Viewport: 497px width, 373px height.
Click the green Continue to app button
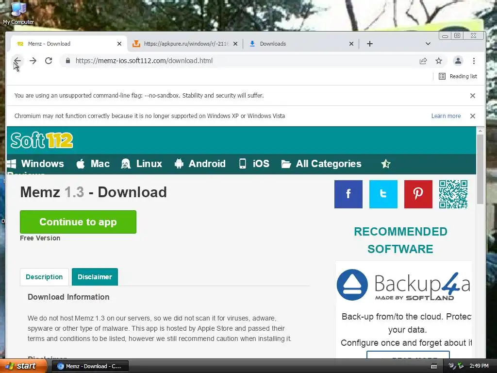(78, 222)
